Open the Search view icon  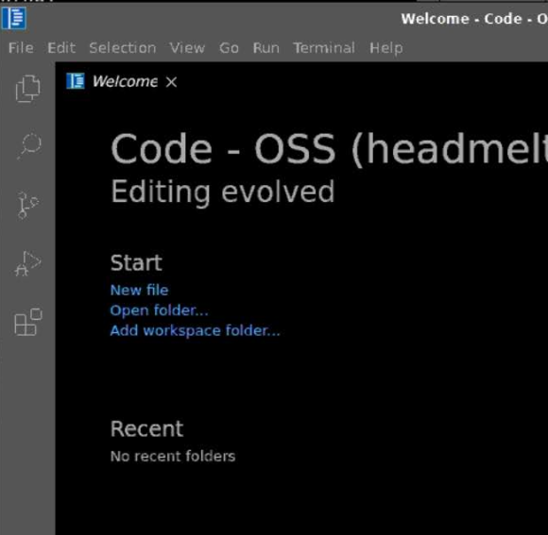(x=28, y=146)
